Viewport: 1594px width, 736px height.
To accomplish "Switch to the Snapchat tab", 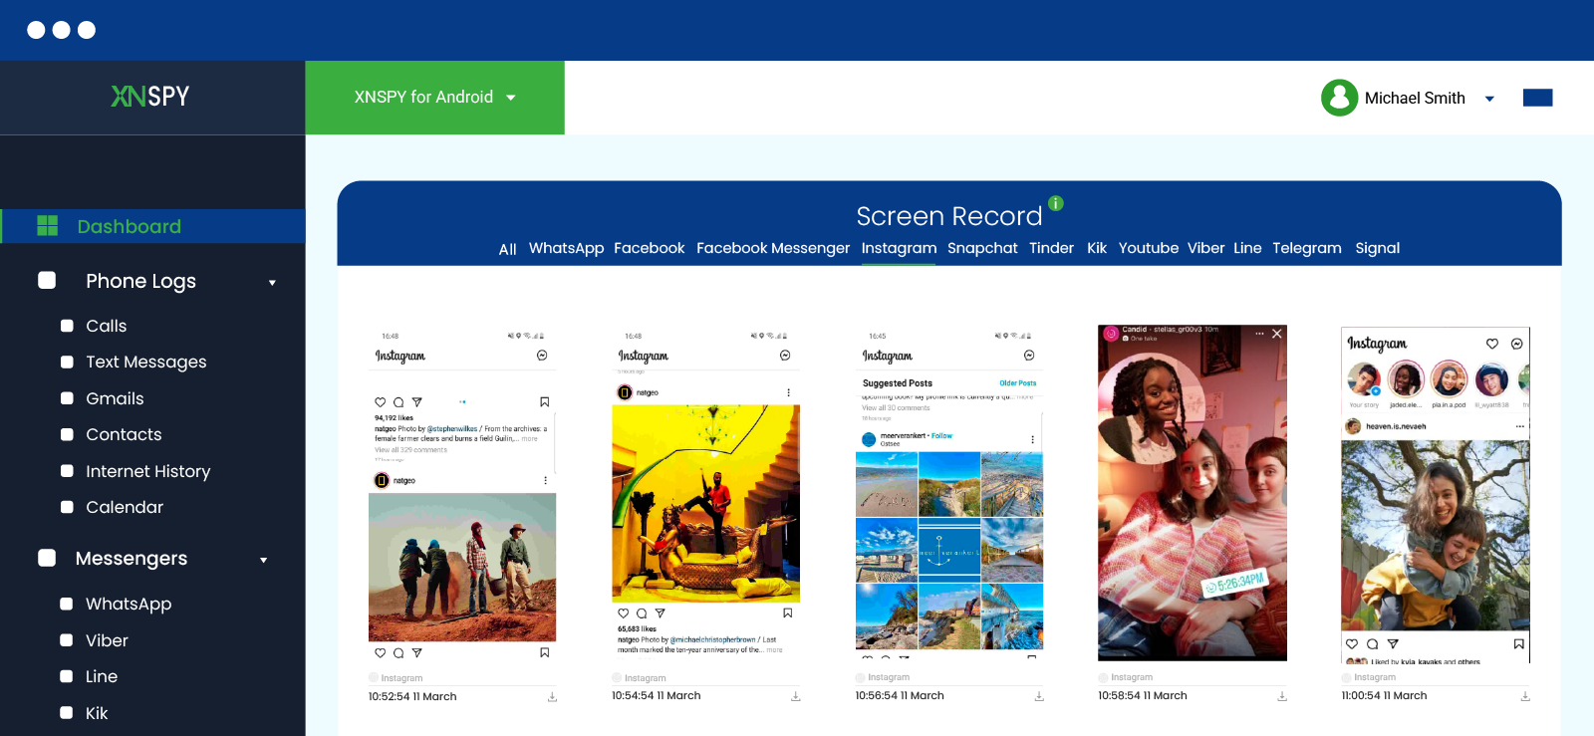I will 982,248.
